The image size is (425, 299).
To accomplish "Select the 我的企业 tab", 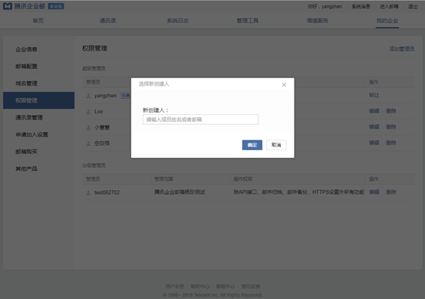I will (387, 21).
